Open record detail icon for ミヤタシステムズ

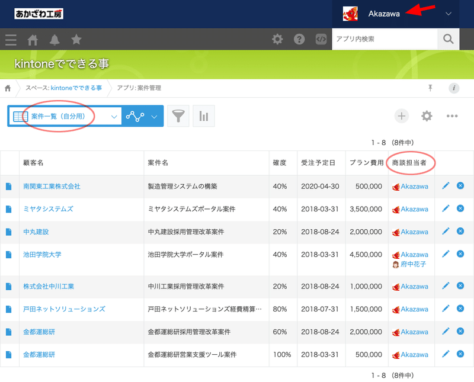coord(9,209)
